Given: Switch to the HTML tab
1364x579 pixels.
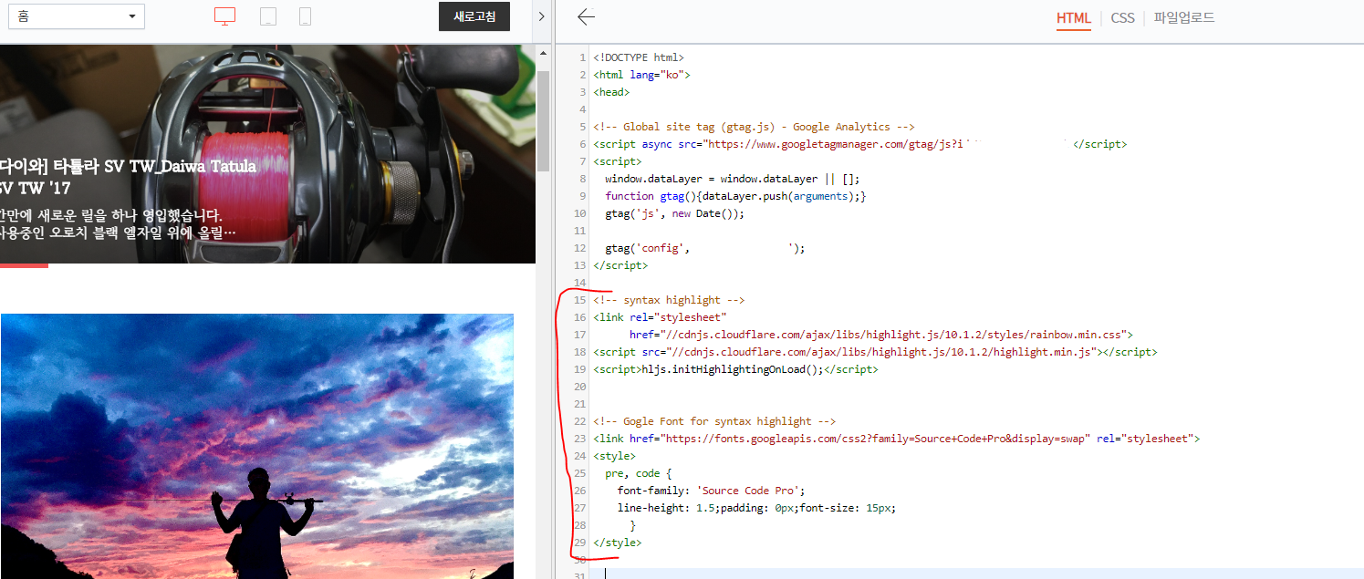Looking at the screenshot, I should click(x=1074, y=18).
